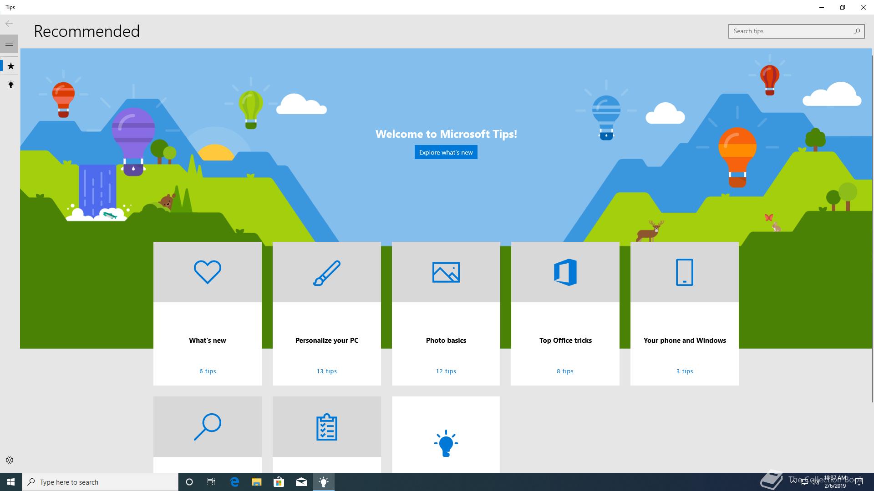Image resolution: width=874 pixels, height=491 pixels.
Task: Click the magnifying glass card icon
Action: (x=208, y=426)
